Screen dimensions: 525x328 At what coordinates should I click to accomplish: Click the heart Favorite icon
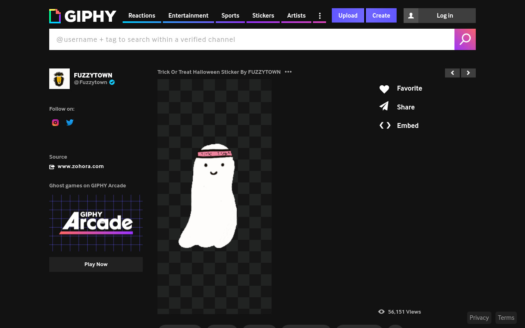tap(384, 89)
